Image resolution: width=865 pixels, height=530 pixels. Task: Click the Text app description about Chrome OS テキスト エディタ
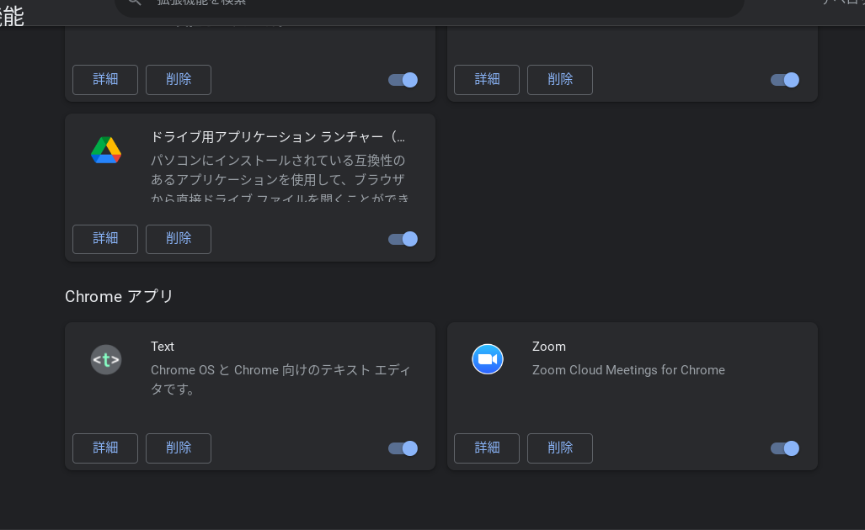280,379
